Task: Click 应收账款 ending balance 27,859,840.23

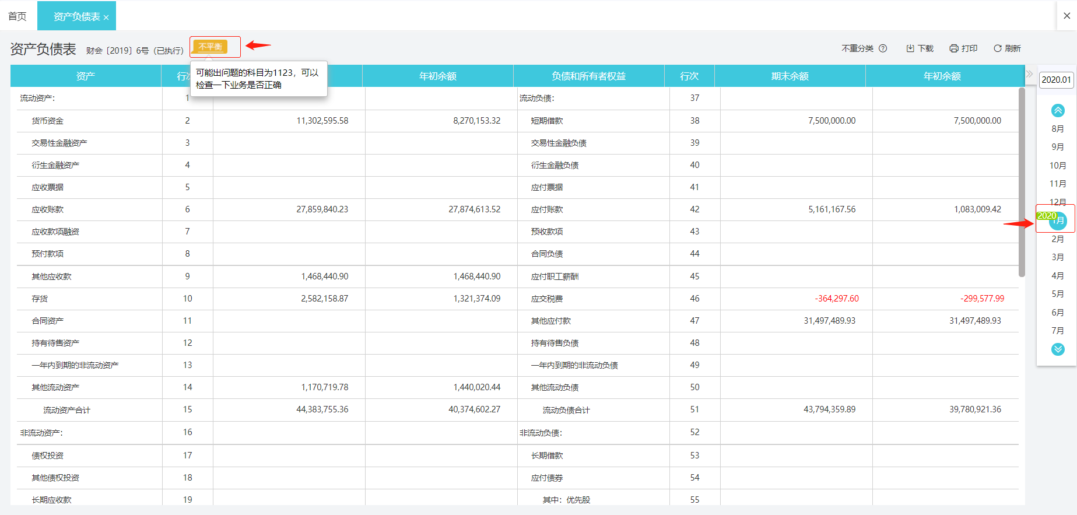Action: click(322, 209)
